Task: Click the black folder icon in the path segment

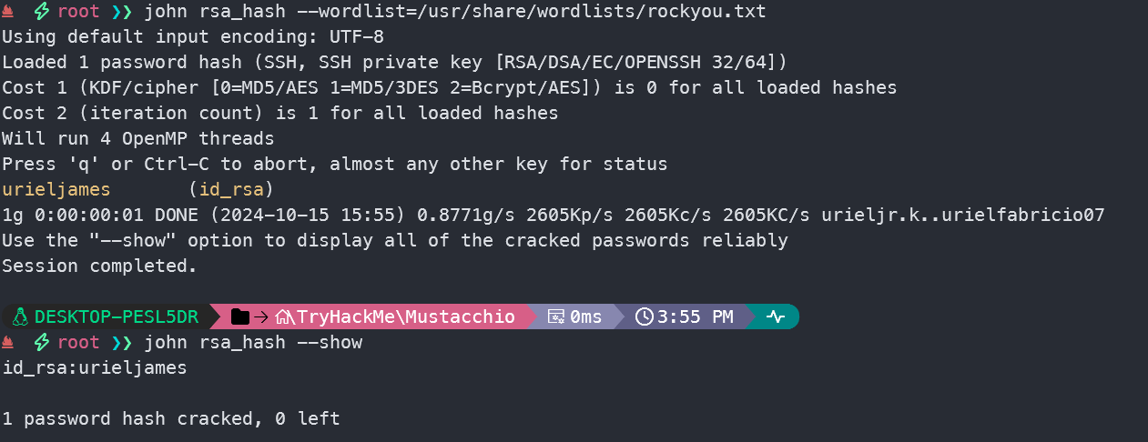Action: point(240,316)
